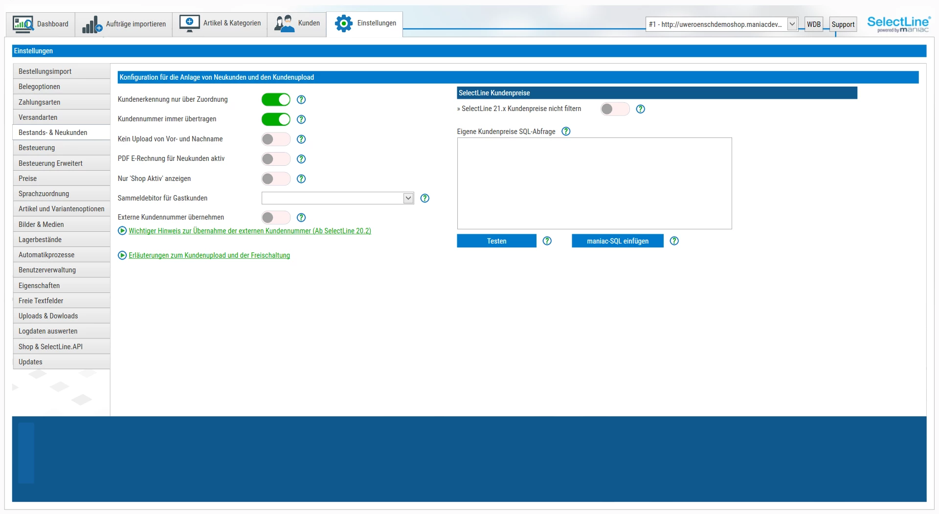Viewport: 939px width, 514px height.
Task: Select Bestellungsimport in settings sidebar
Action: click(x=62, y=71)
